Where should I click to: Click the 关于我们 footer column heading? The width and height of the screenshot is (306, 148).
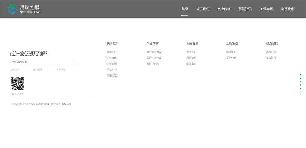tap(113, 43)
